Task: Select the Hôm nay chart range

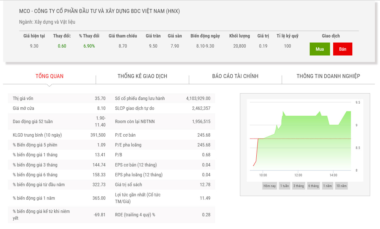Action: pyautogui.click(x=269, y=186)
